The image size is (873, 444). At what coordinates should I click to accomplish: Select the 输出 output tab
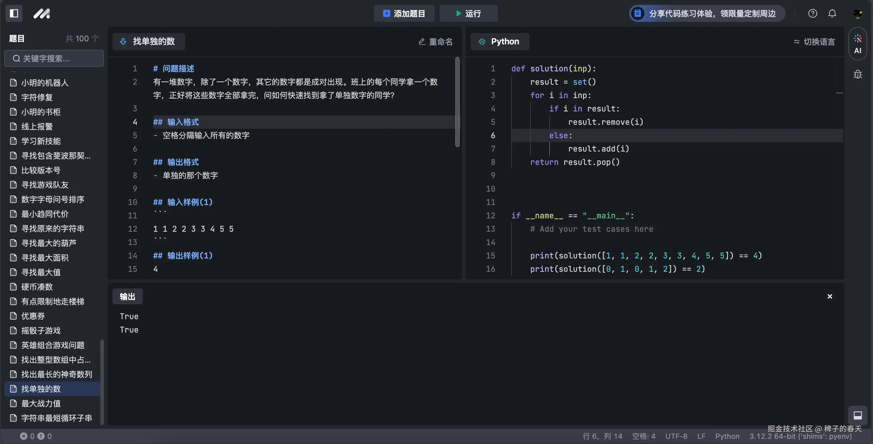coord(127,297)
